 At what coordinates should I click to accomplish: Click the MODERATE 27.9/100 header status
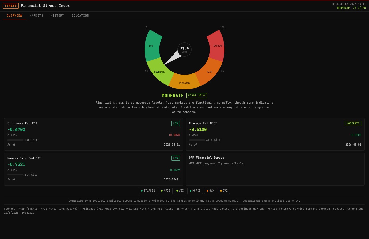[x=351, y=8]
